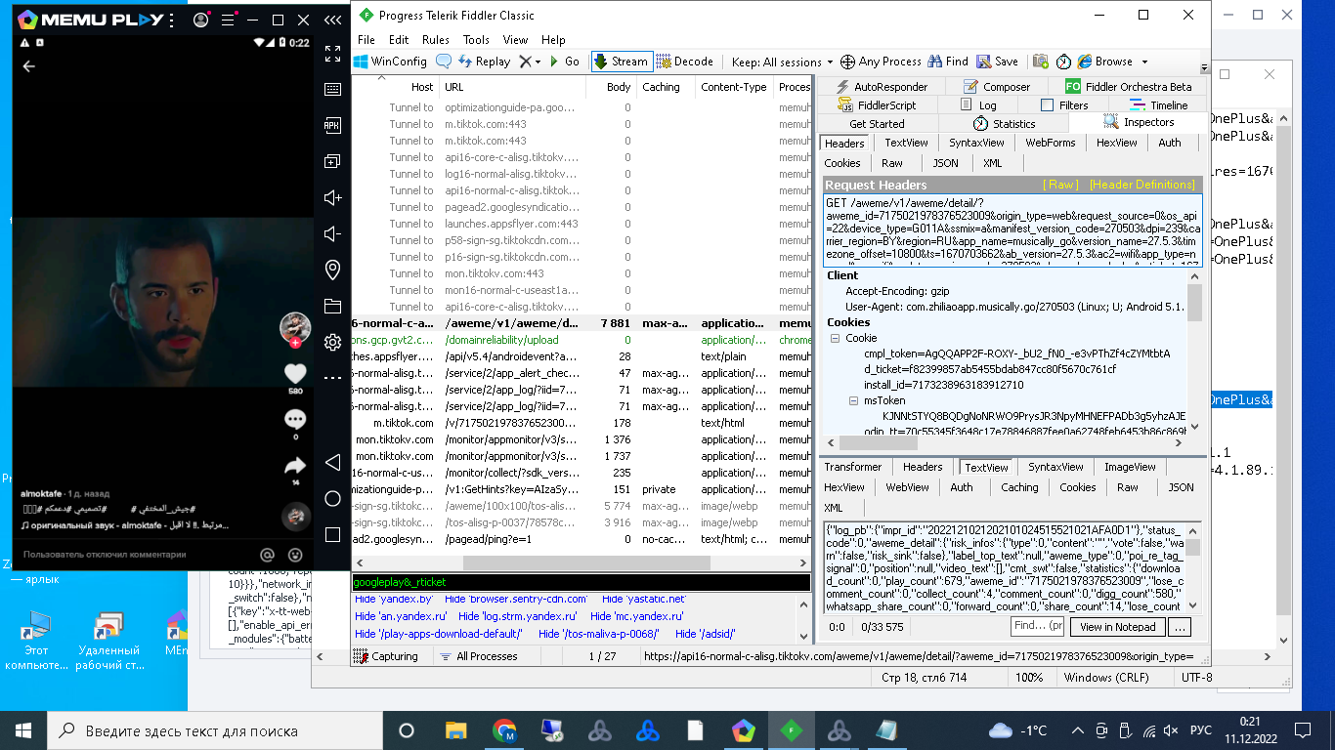Click the APK install icon in MEmu

332,125
